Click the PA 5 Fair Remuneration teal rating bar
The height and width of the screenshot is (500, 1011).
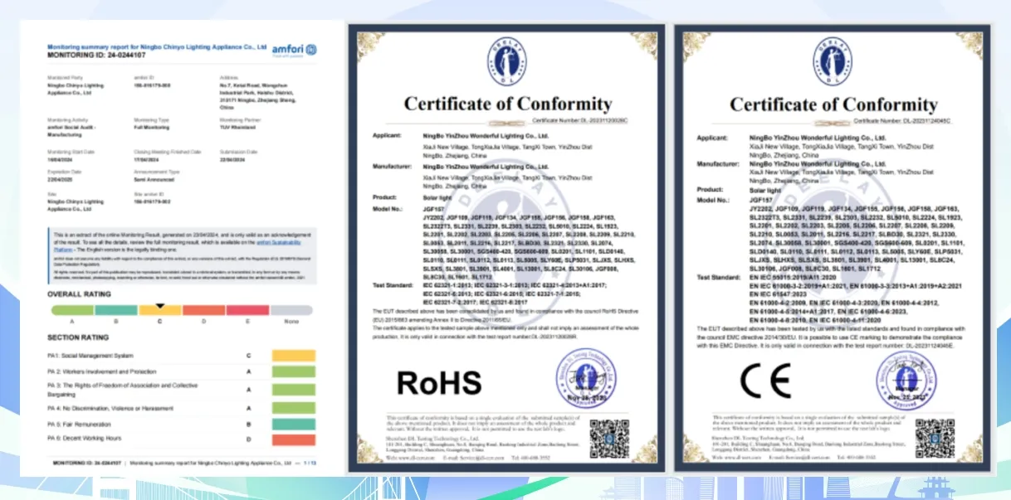click(292, 424)
